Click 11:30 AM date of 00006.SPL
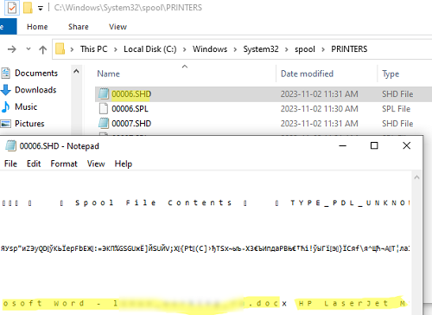 point(320,109)
